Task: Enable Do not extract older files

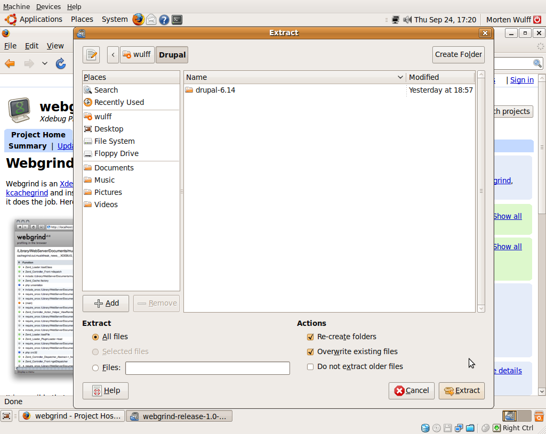Action: (310, 367)
